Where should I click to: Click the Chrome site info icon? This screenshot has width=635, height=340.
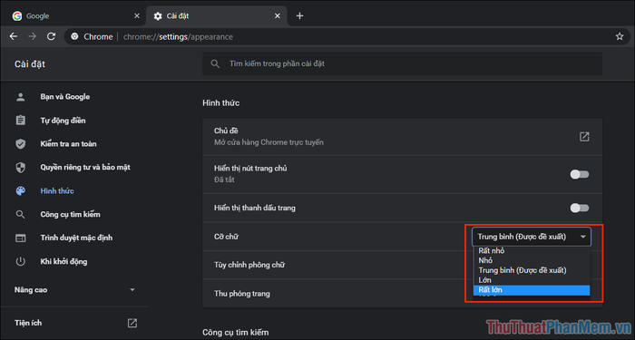click(74, 36)
